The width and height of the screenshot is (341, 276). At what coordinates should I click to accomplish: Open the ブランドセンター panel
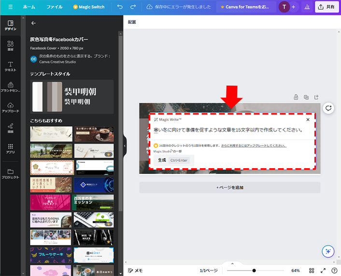pos(11,87)
